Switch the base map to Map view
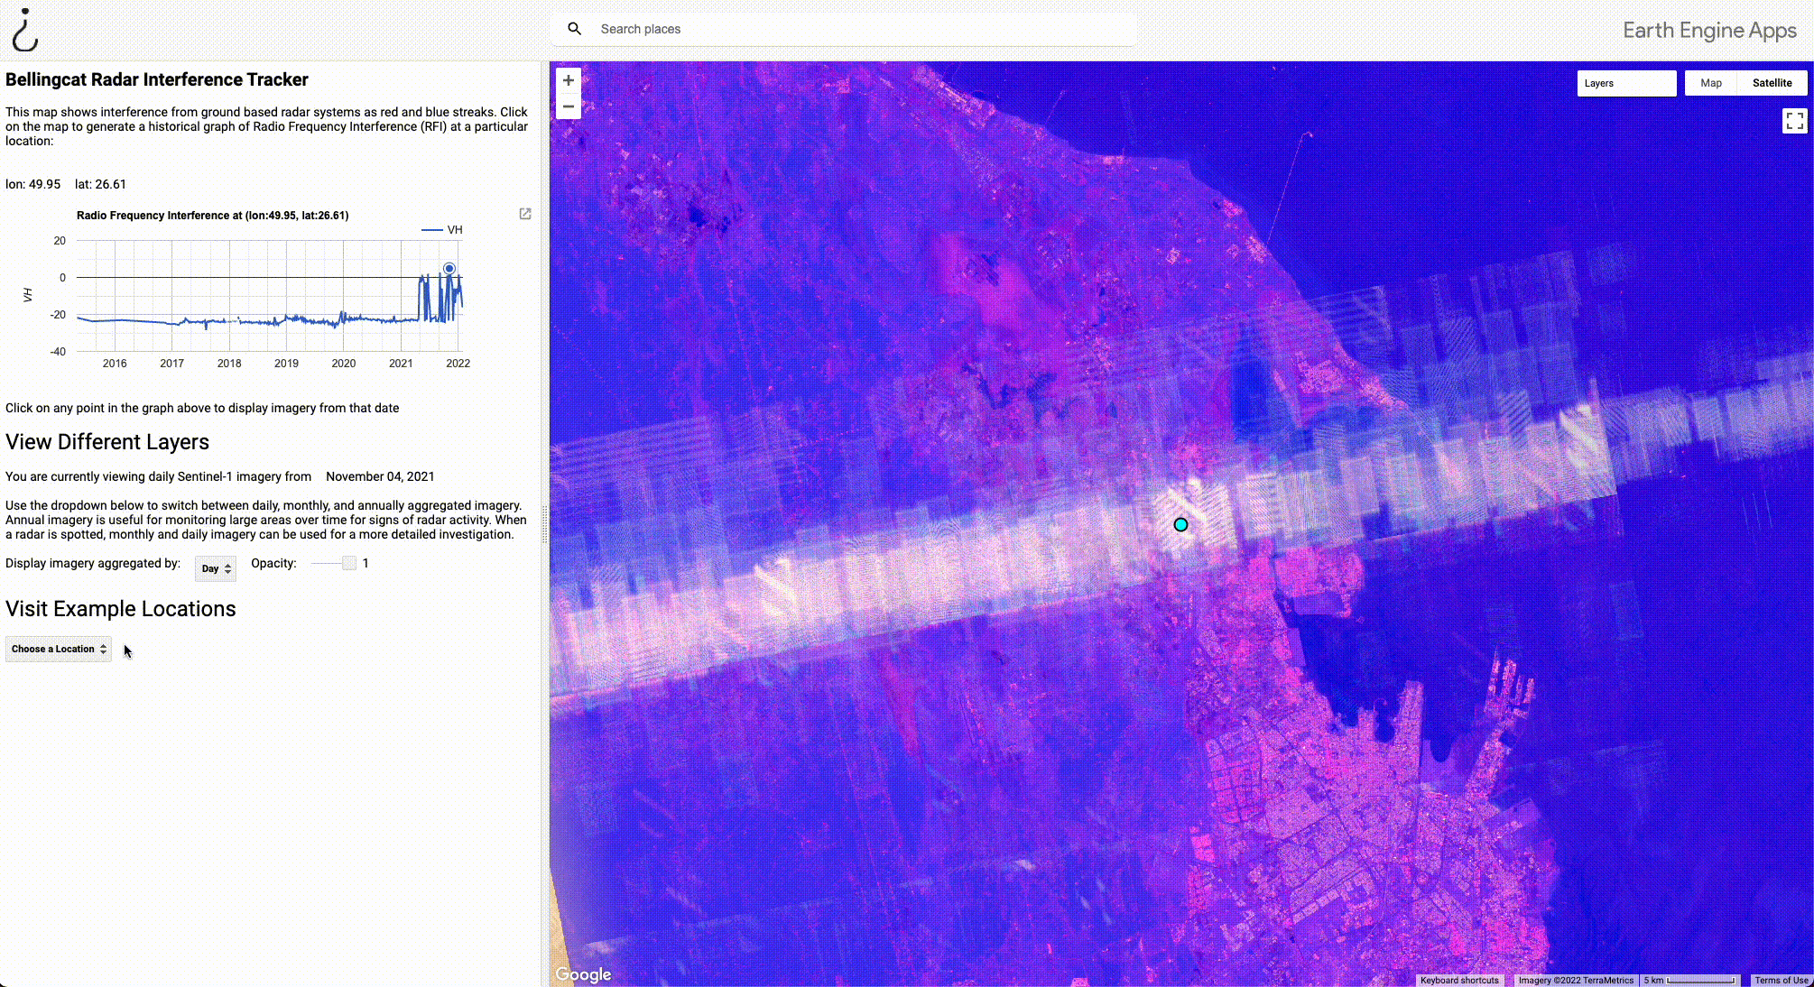Image resolution: width=1814 pixels, height=987 pixels. point(1710,83)
